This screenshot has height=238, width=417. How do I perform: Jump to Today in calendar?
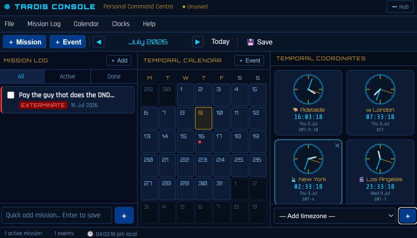pyautogui.click(x=220, y=42)
